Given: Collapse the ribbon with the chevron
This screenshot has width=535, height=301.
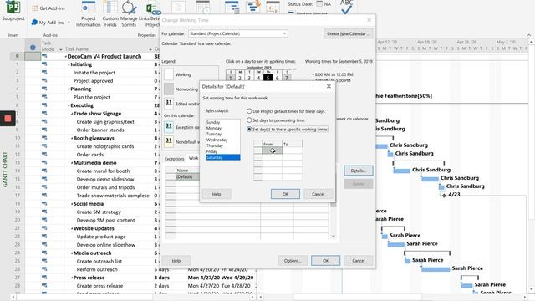Looking at the screenshot, I should [x=529, y=35].
